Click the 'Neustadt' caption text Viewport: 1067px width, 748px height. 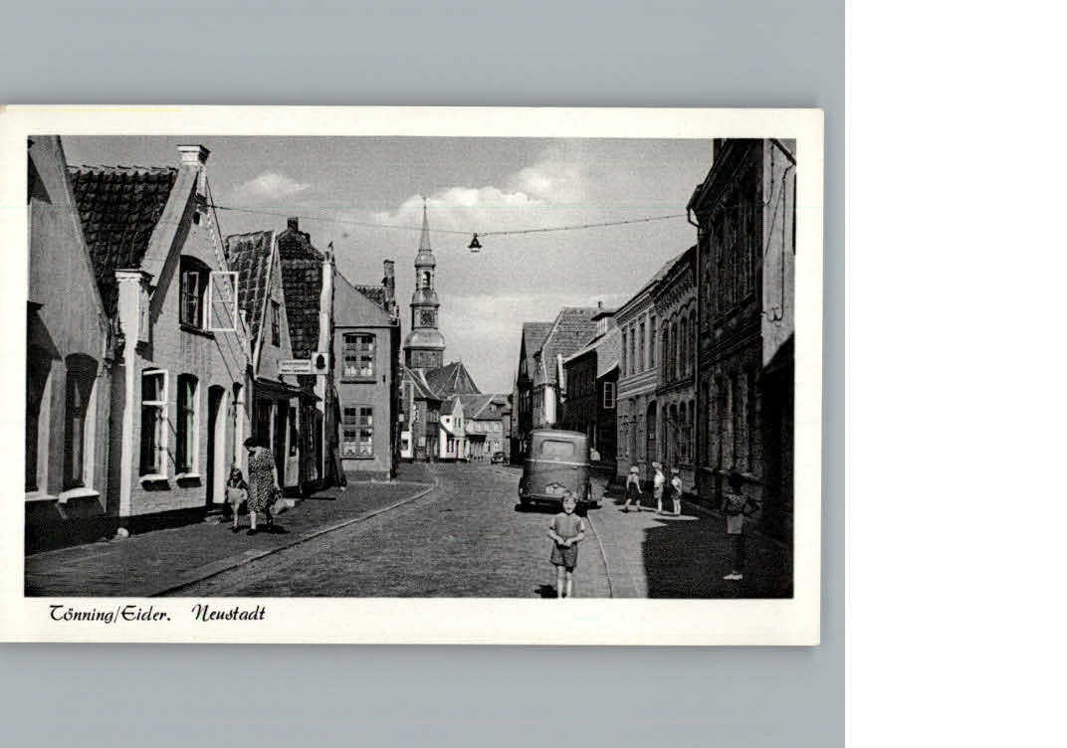(x=229, y=614)
